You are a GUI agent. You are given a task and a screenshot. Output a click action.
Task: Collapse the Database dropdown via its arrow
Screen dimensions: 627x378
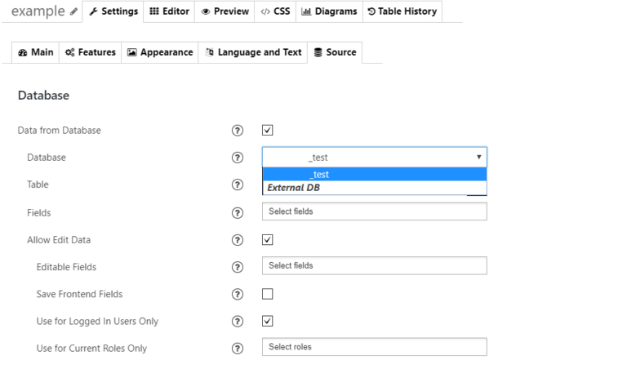coord(478,157)
